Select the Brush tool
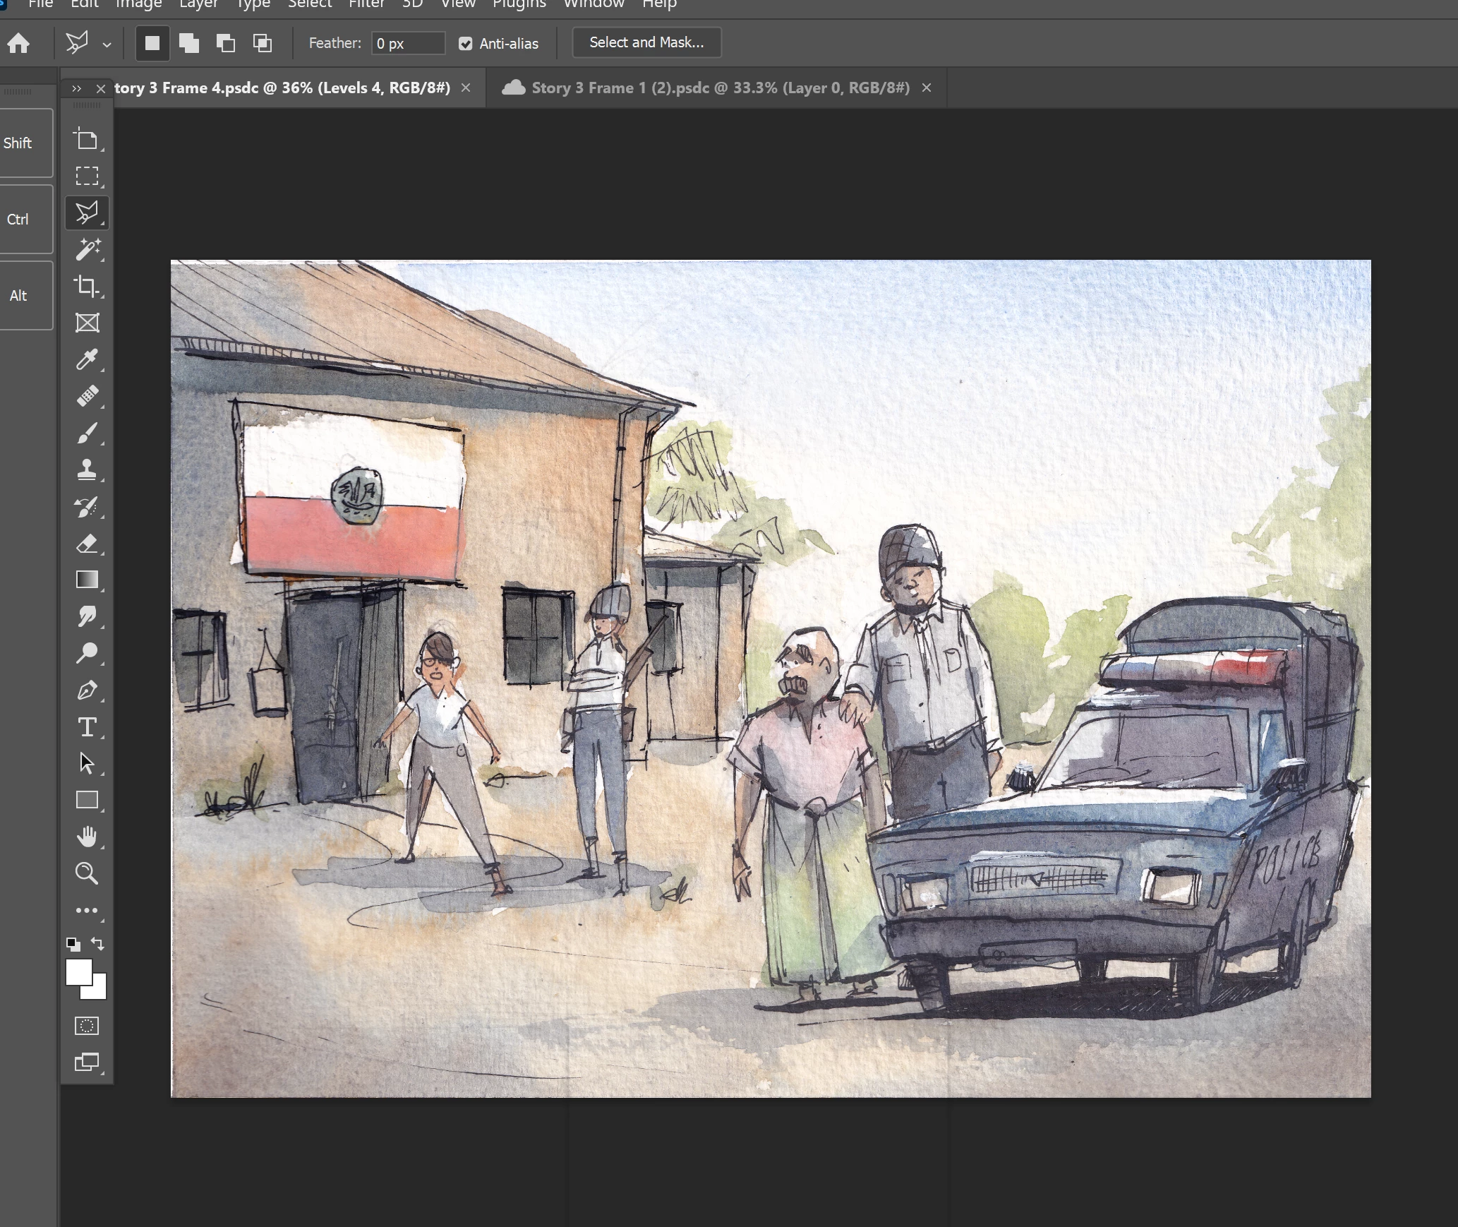The image size is (1458, 1227). click(x=88, y=433)
